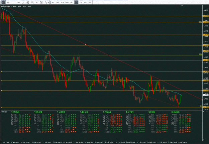Switch chart to H1 period

(x=72, y=2)
